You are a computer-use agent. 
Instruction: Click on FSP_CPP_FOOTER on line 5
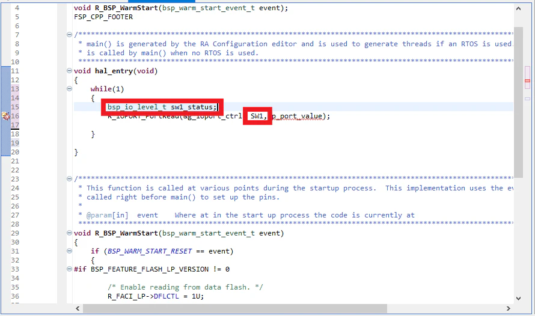103,17
